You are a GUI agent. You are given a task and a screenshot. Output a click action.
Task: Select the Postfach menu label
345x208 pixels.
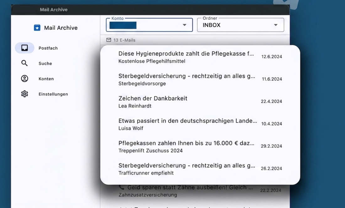coord(48,48)
